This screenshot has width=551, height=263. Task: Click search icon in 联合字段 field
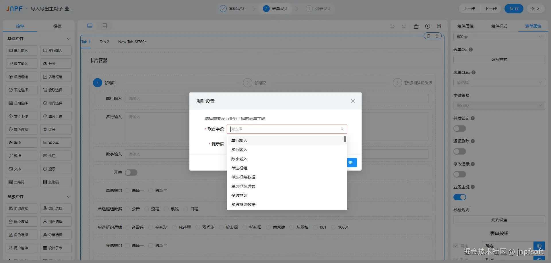pos(342,129)
